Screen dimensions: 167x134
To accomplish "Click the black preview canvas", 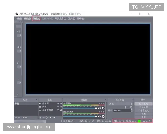I will 88,59.
